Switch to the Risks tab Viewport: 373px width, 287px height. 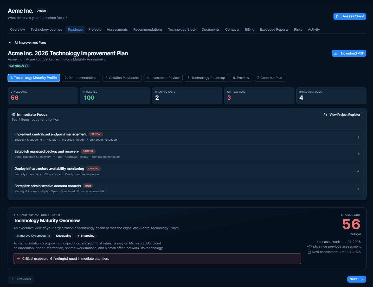[298, 30]
